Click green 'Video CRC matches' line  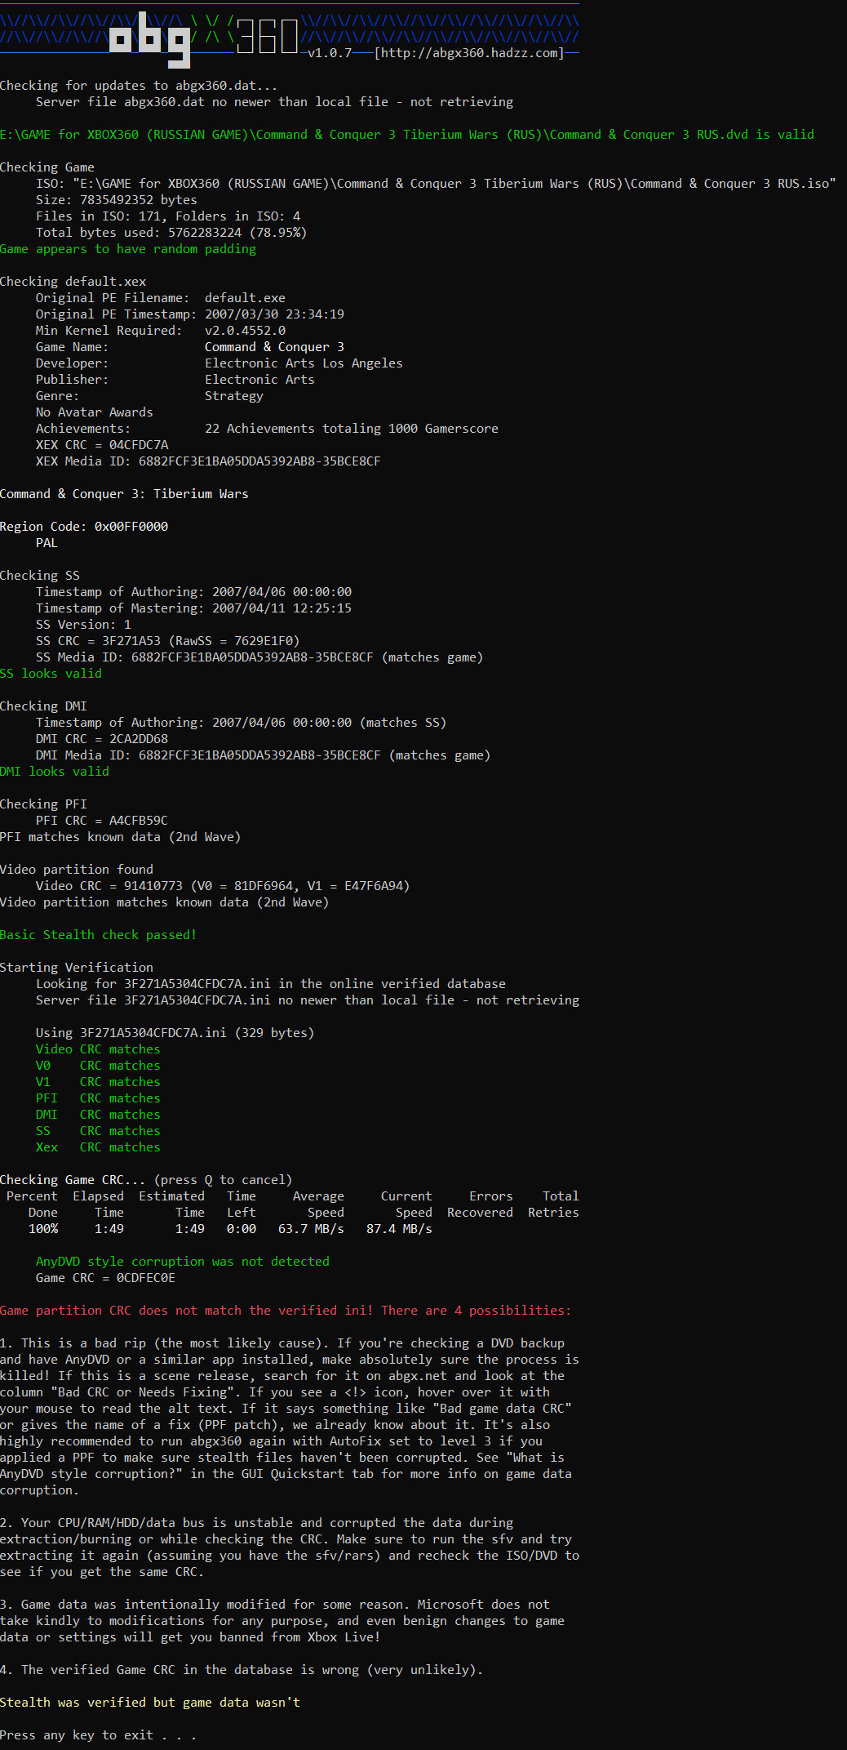tap(98, 1049)
